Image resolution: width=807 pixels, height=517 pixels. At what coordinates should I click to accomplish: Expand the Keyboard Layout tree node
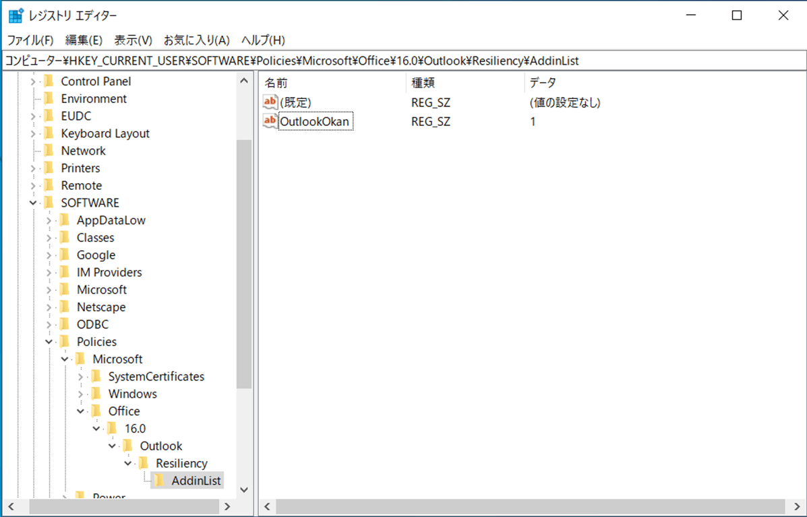pyautogui.click(x=33, y=133)
